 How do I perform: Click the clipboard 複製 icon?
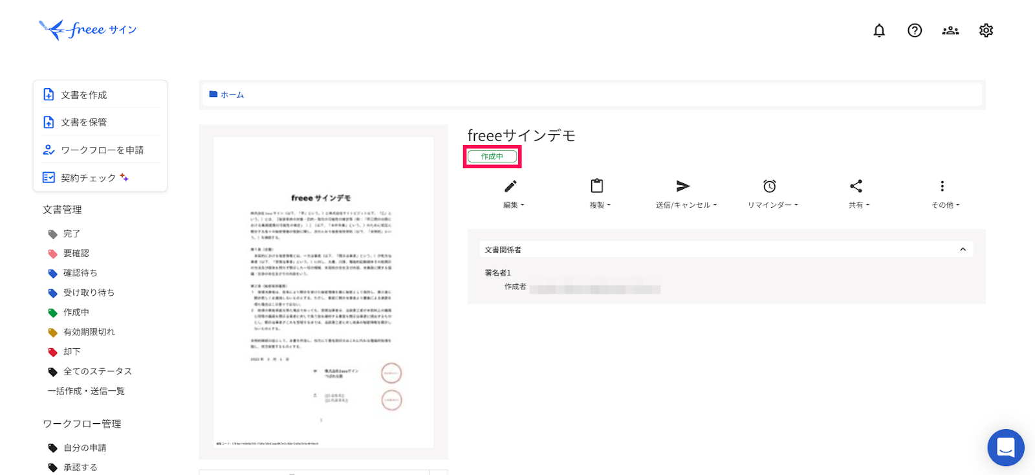597,186
